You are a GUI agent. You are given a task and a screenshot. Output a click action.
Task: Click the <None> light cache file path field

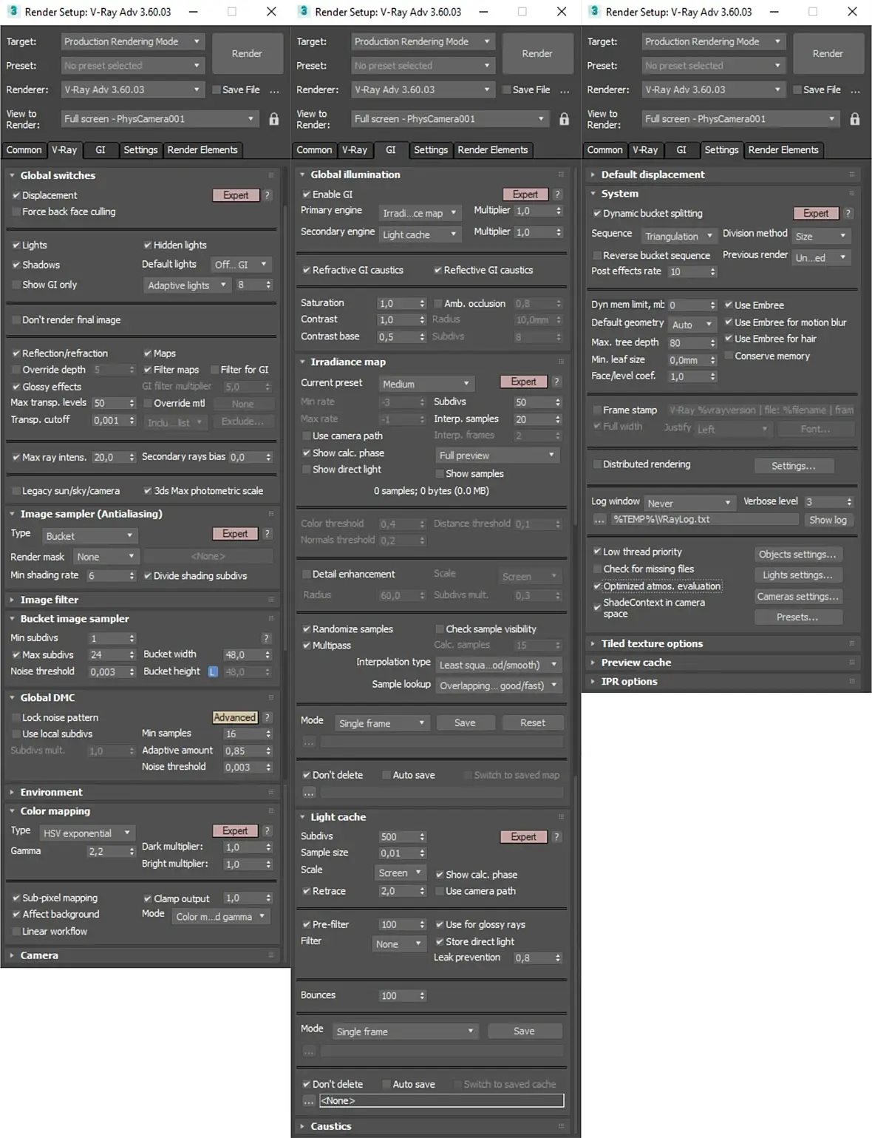pos(441,1101)
